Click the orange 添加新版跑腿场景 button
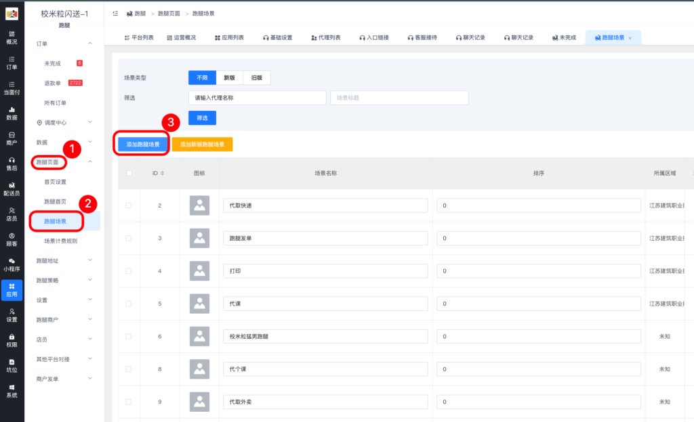The width and height of the screenshot is (694, 422). pos(202,144)
